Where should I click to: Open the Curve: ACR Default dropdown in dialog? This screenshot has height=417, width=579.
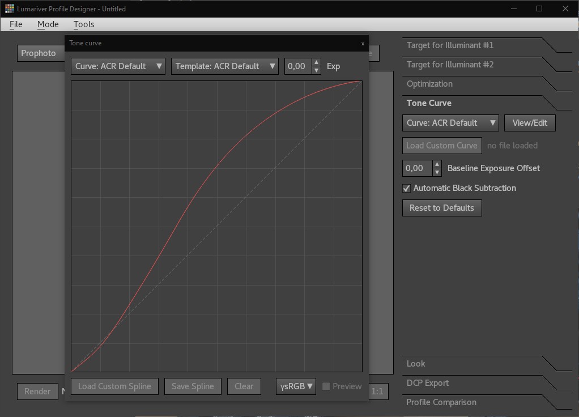coord(118,66)
